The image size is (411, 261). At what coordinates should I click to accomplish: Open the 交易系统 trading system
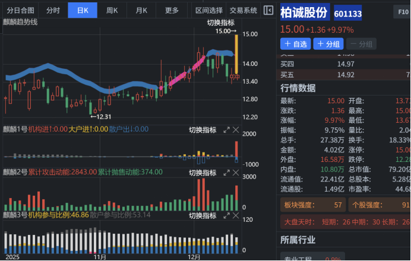click(243, 10)
